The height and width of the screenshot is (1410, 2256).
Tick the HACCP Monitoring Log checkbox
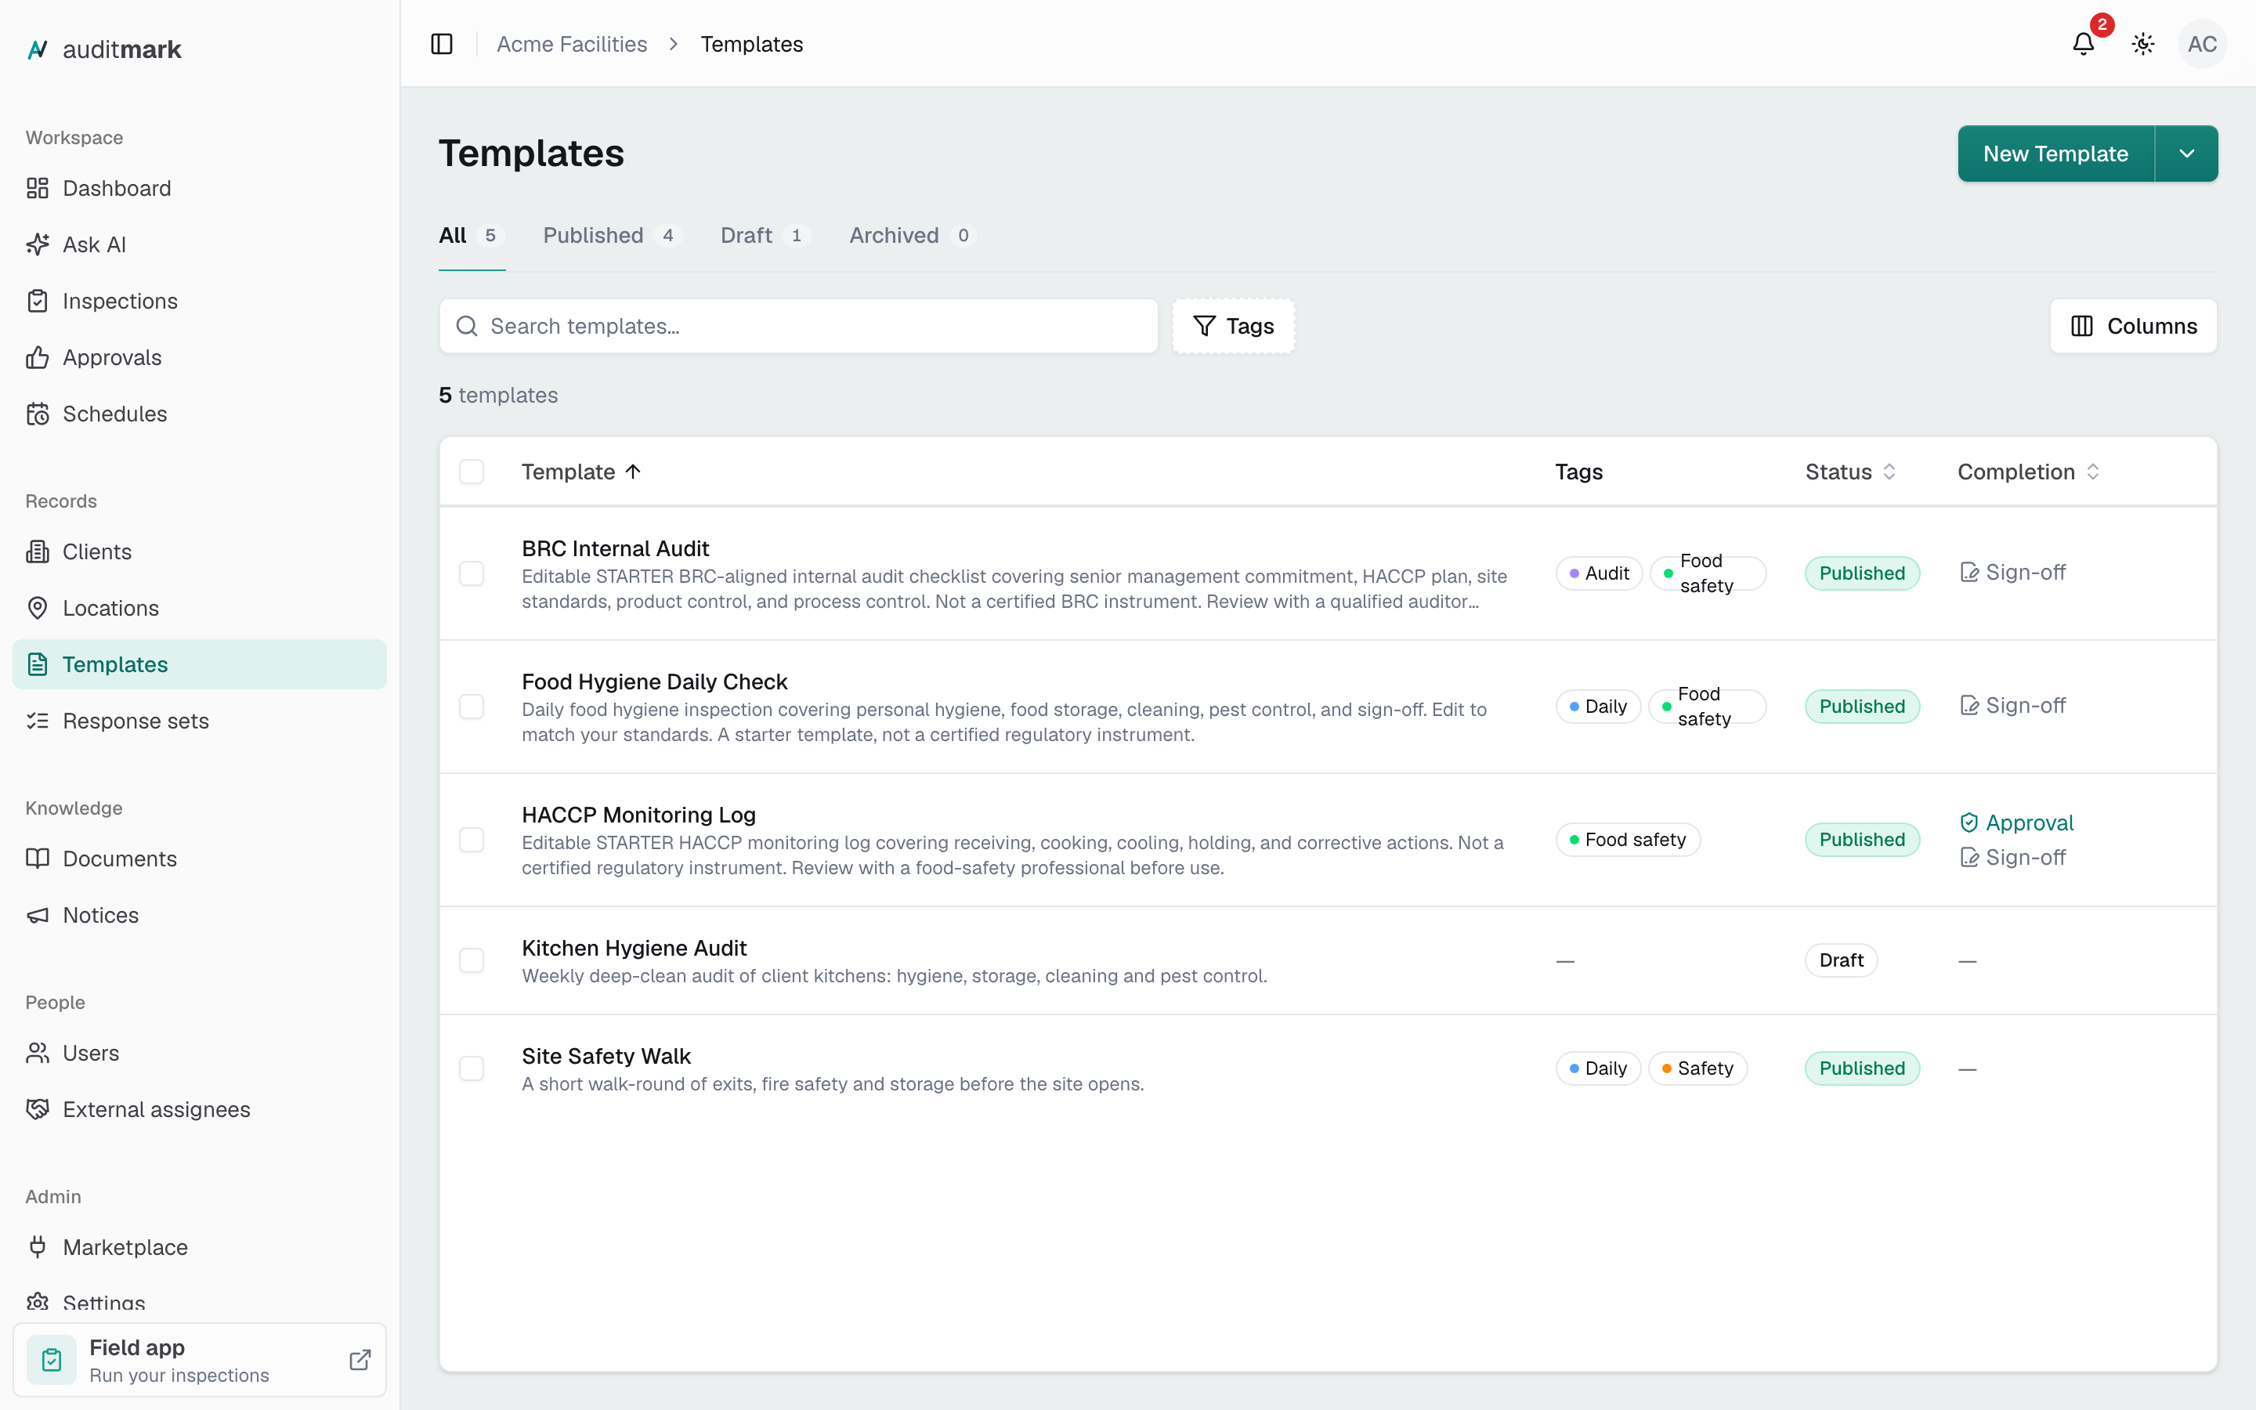[x=472, y=841]
